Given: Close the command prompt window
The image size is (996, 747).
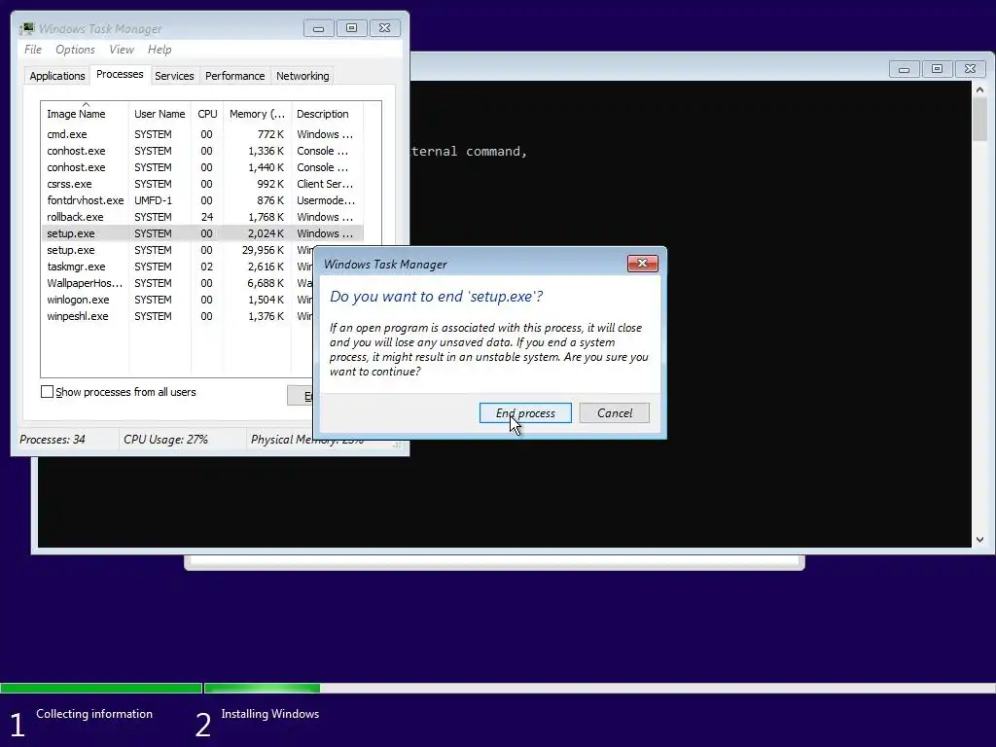Looking at the screenshot, I should (970, 69).
